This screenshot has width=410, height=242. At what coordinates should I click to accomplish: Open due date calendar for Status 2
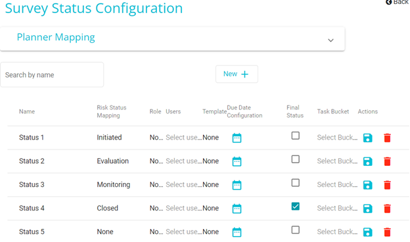tap(237, 161)
